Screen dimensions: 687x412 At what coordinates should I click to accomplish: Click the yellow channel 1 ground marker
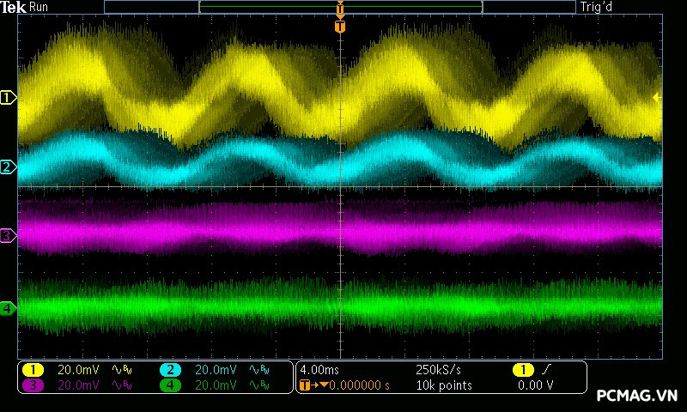(9, 98)
